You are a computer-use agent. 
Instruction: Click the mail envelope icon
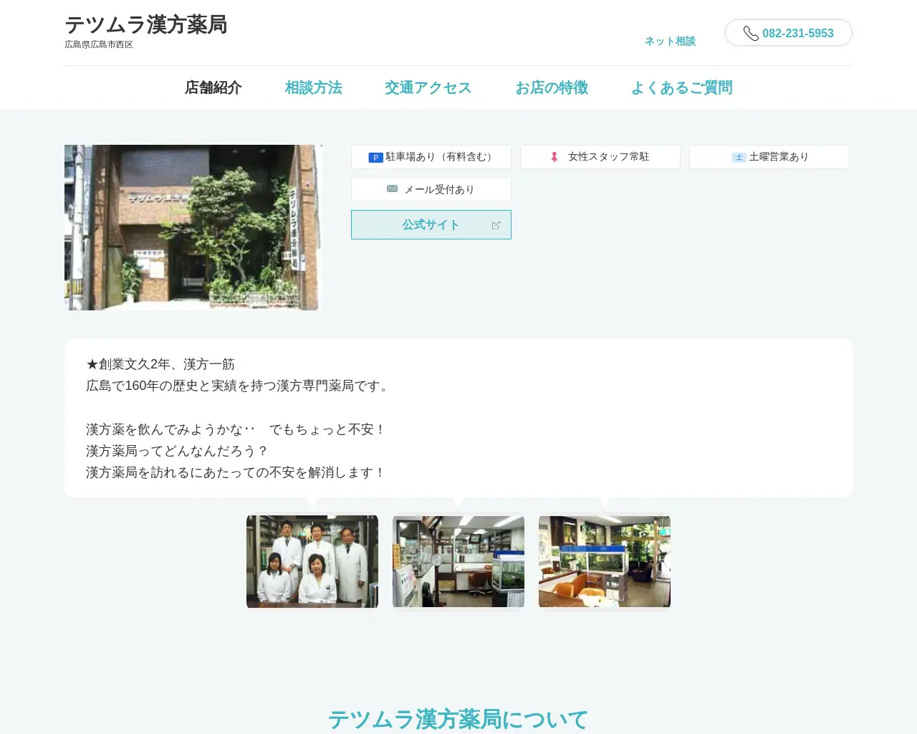tap(392, 189)
